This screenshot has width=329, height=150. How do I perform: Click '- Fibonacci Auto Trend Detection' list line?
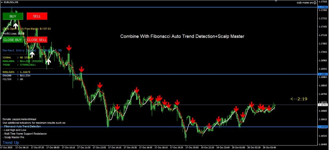pyautogui.click(x=22, y=126)
